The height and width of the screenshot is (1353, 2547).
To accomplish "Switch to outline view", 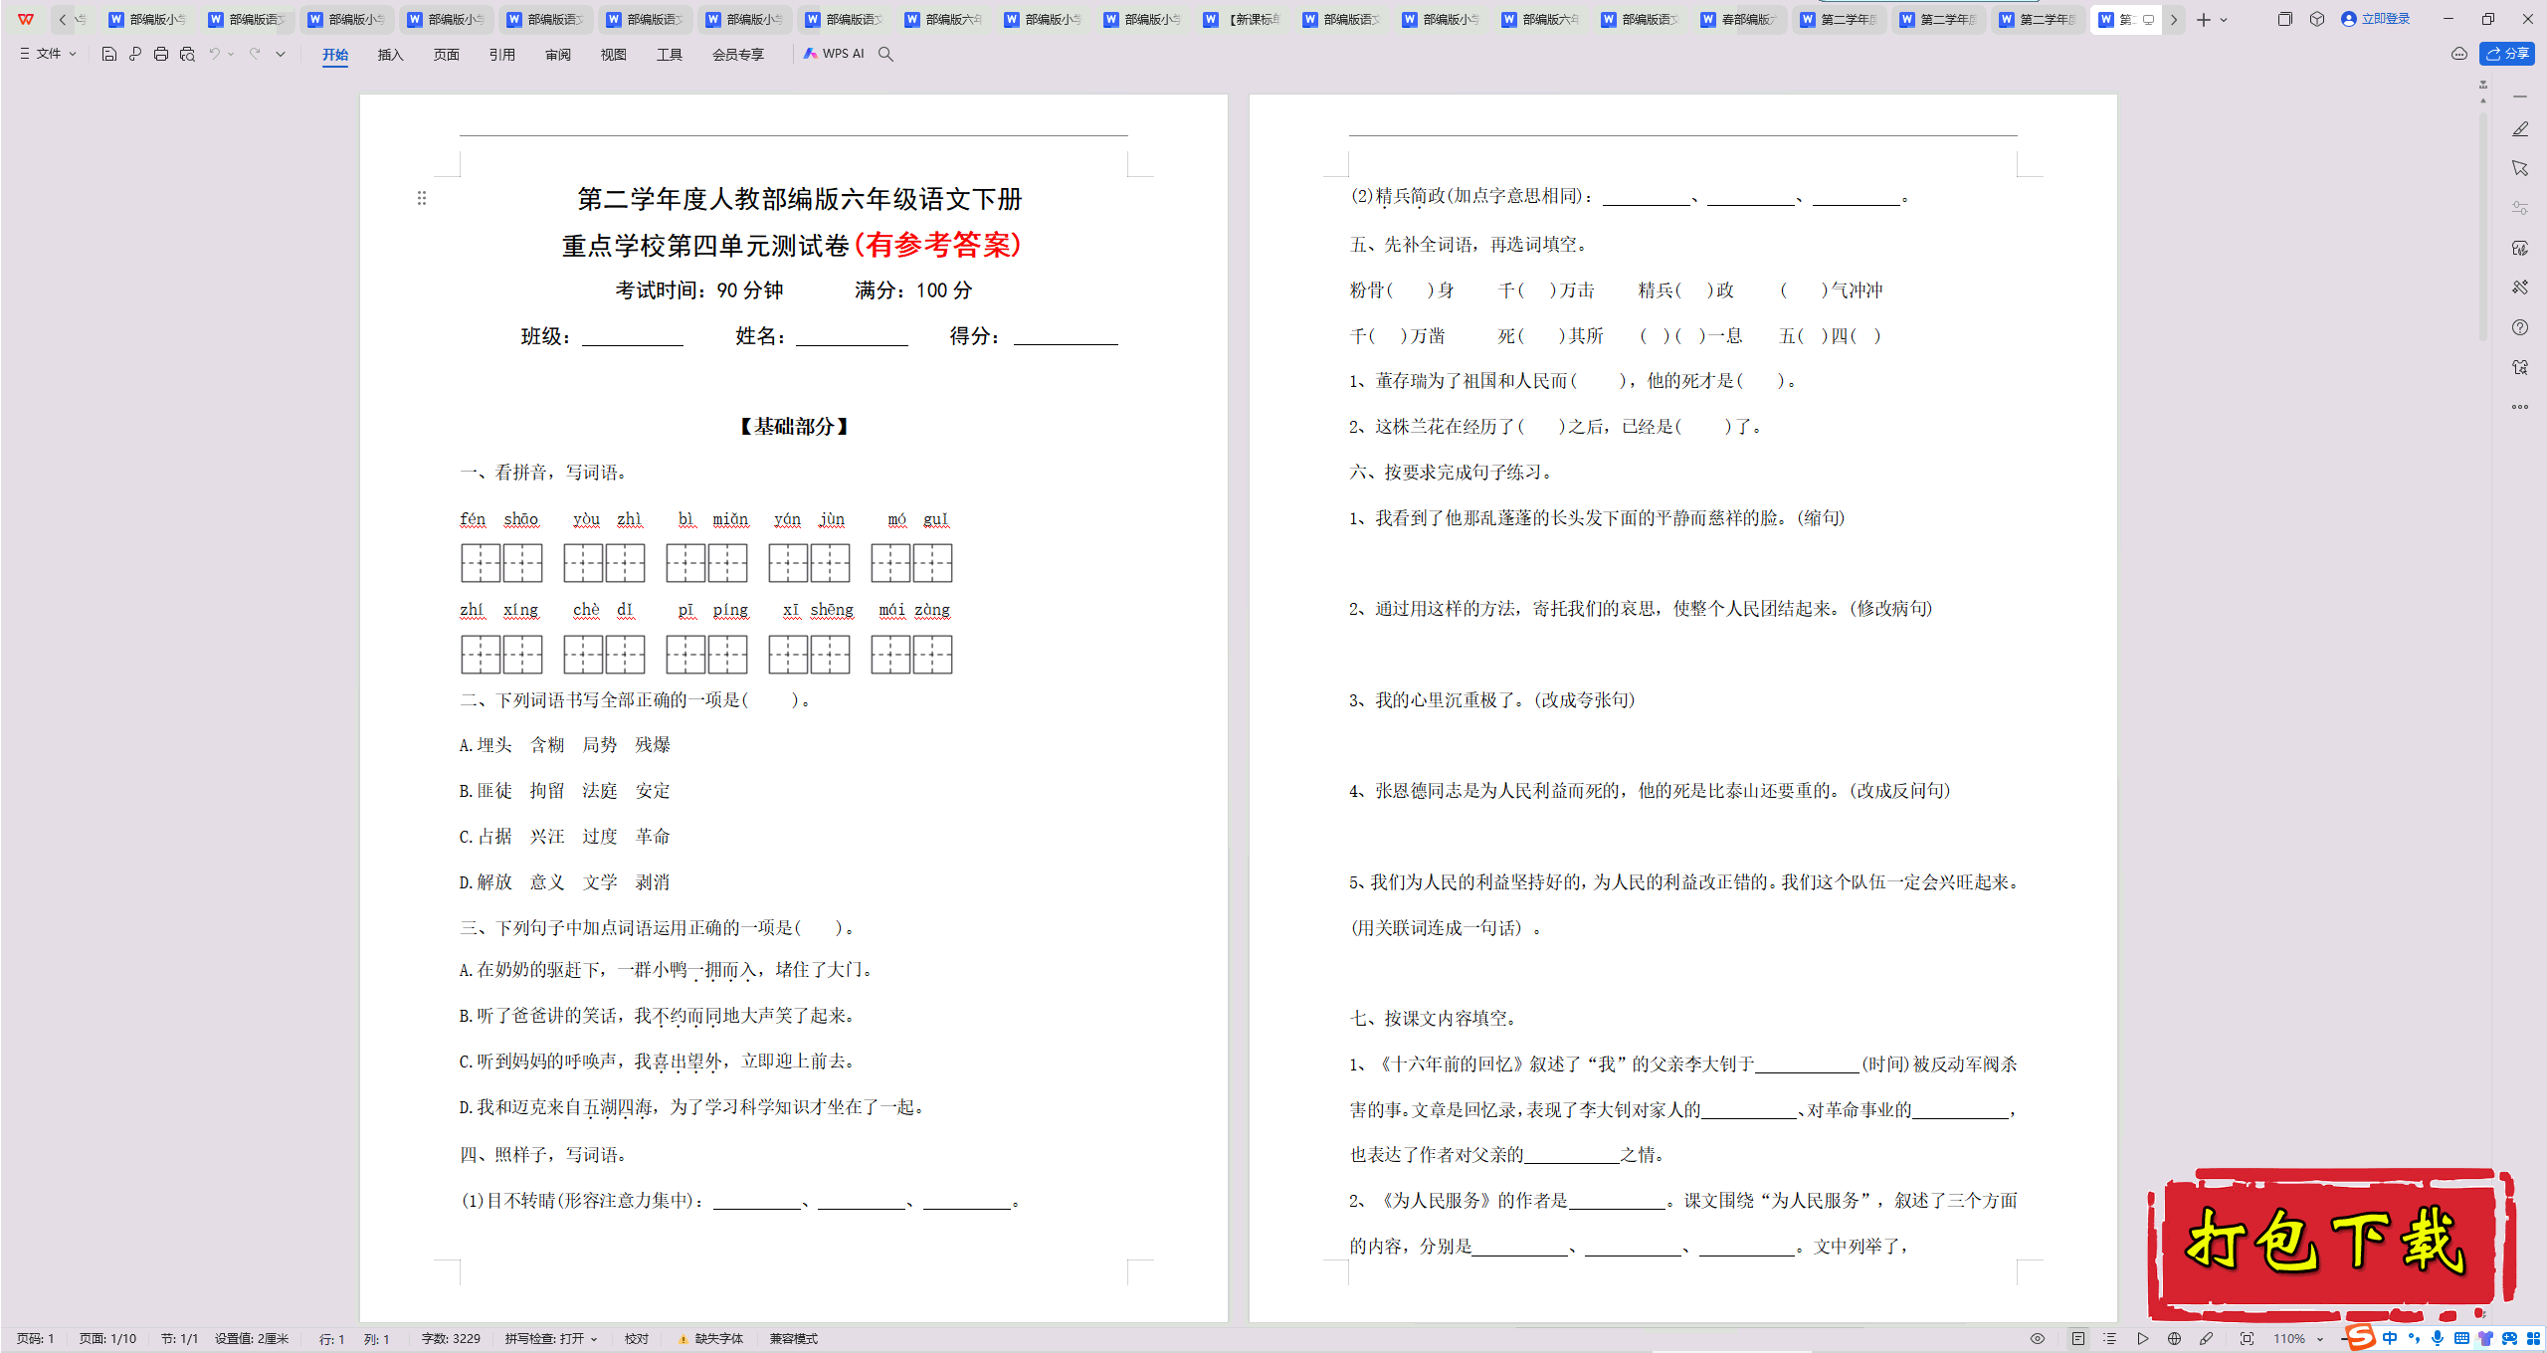I will (x=2110, y=1339).
